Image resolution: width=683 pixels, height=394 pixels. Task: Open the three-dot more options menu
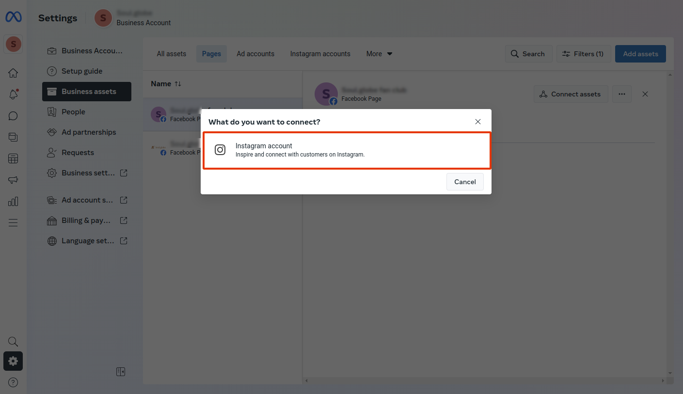[621, 94]
